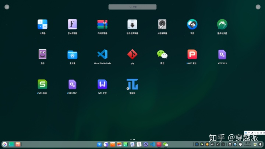Open the Control Center gear in the dock
The width and height of the screenshot is (265, 149).
click(146, 145)
